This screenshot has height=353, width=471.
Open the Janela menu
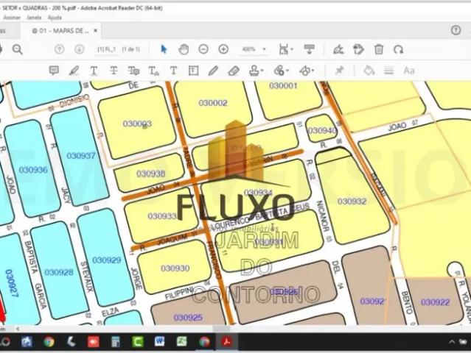click(x=34, y=16)
